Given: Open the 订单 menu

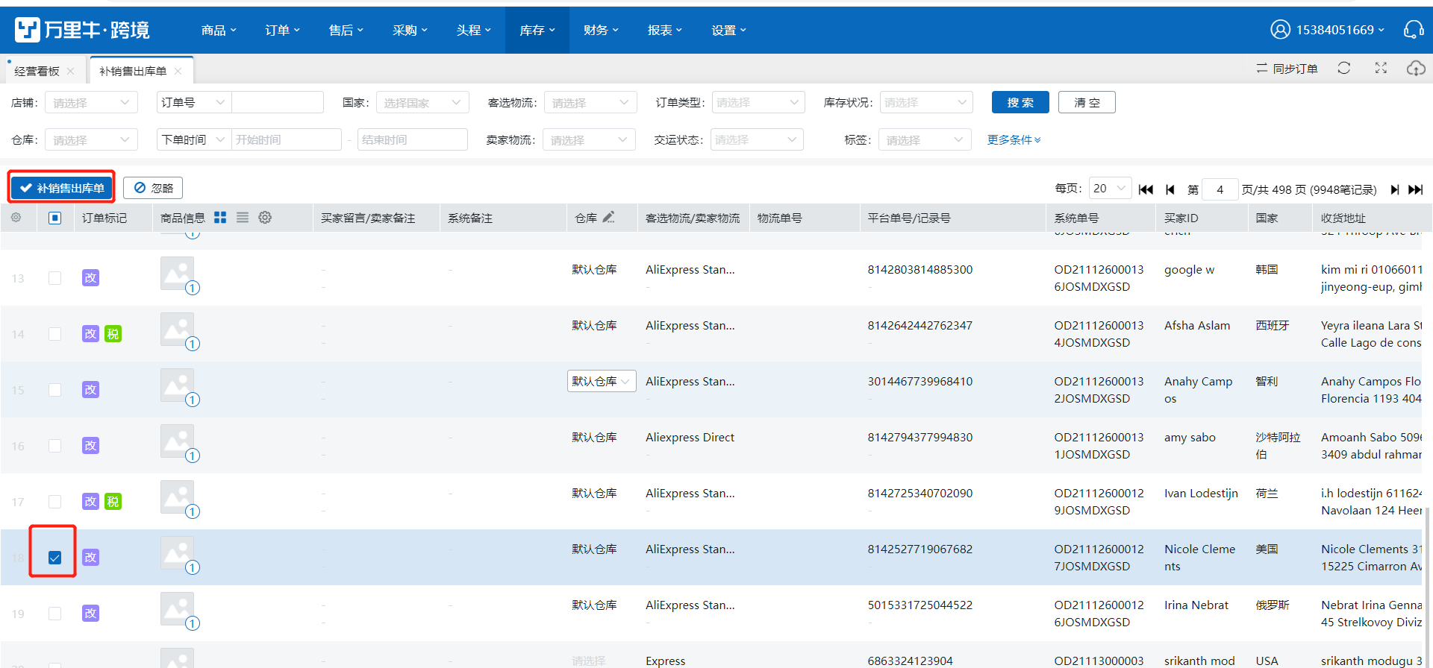Looking at the screenshot, I should click(282, 30).
